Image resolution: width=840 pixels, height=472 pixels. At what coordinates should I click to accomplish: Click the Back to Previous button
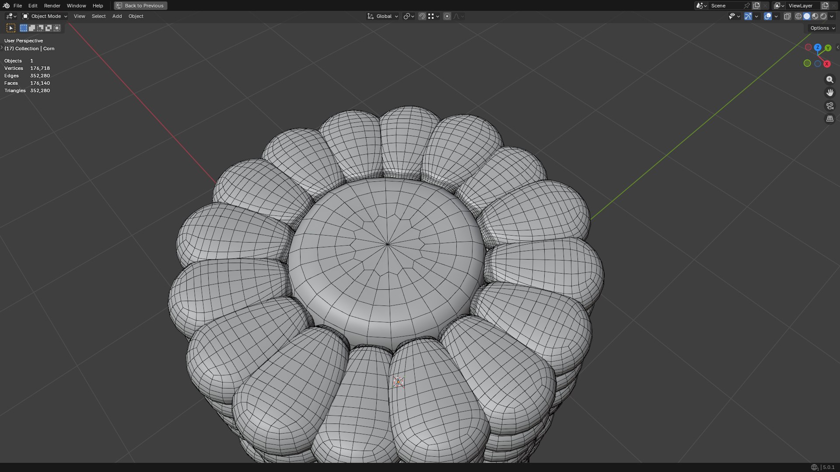[140, 6]
